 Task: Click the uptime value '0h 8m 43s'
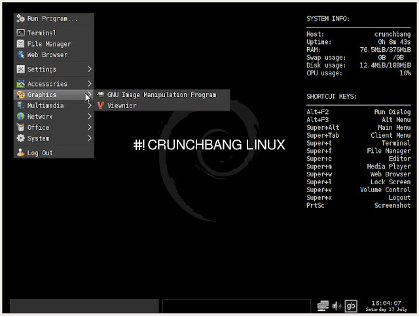[x=394, y=42]
